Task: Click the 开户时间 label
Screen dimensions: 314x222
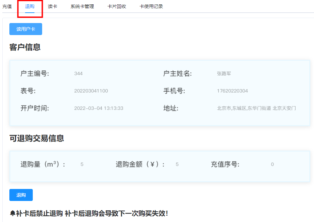Action: 35,108
